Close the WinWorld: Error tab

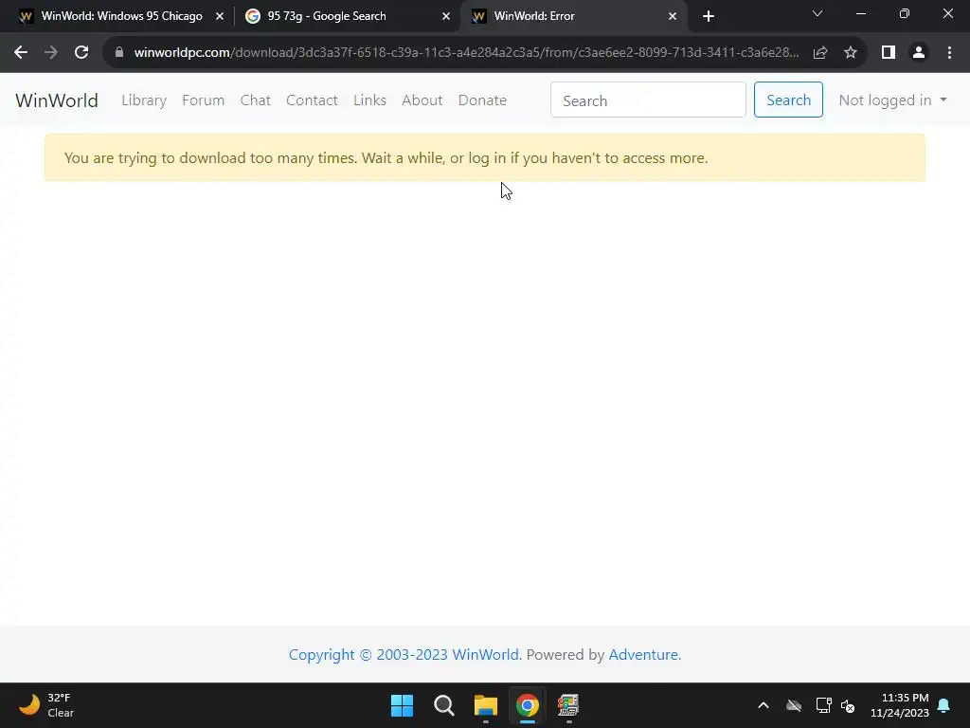pos(673,16)
